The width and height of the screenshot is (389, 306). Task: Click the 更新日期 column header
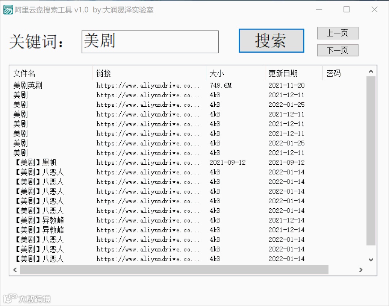click(x=294, y=73)
